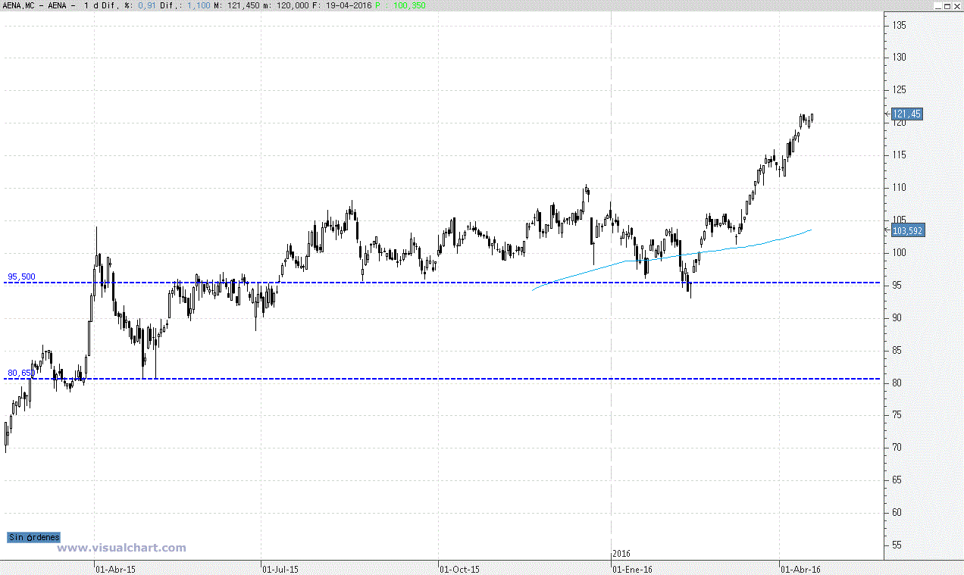The height and width of the screenshot is (575, 964).
Task: Click the green 100,350 value
Action: pyautogui.click(x=409, y=5)
